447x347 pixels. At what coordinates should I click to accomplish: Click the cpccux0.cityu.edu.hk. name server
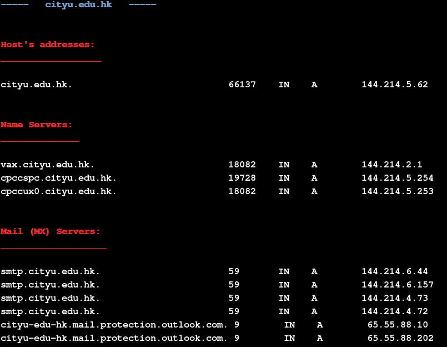[x=59, y=191]
